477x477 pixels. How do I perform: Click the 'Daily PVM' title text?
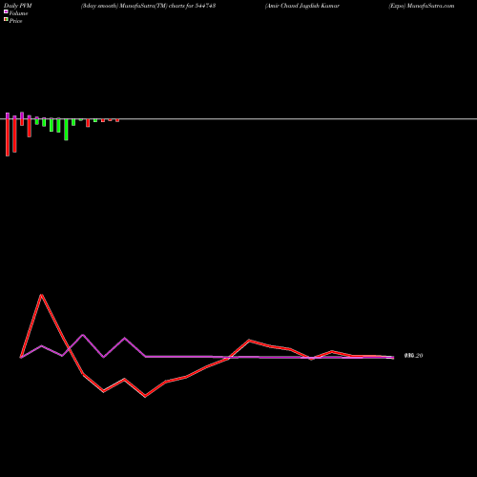pyautogui.click(x=18, y=6)
